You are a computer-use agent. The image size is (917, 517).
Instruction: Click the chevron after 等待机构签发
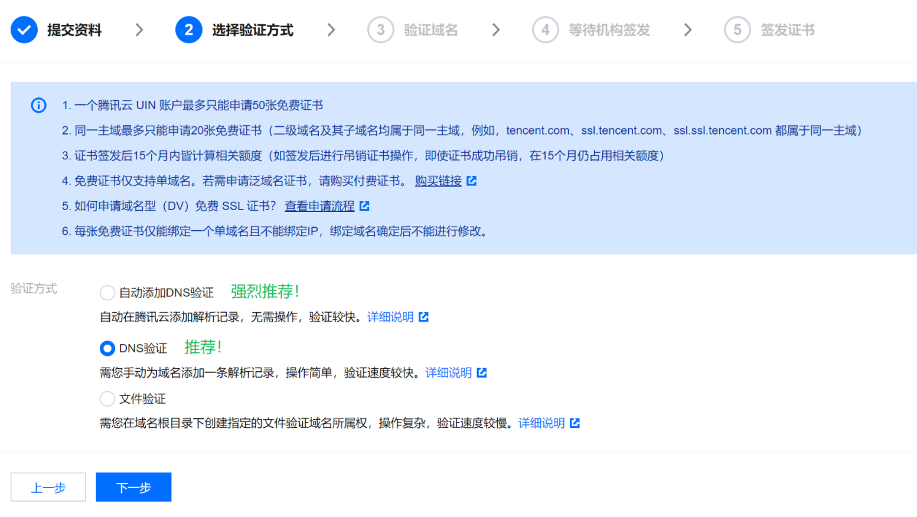coord(687,30)
